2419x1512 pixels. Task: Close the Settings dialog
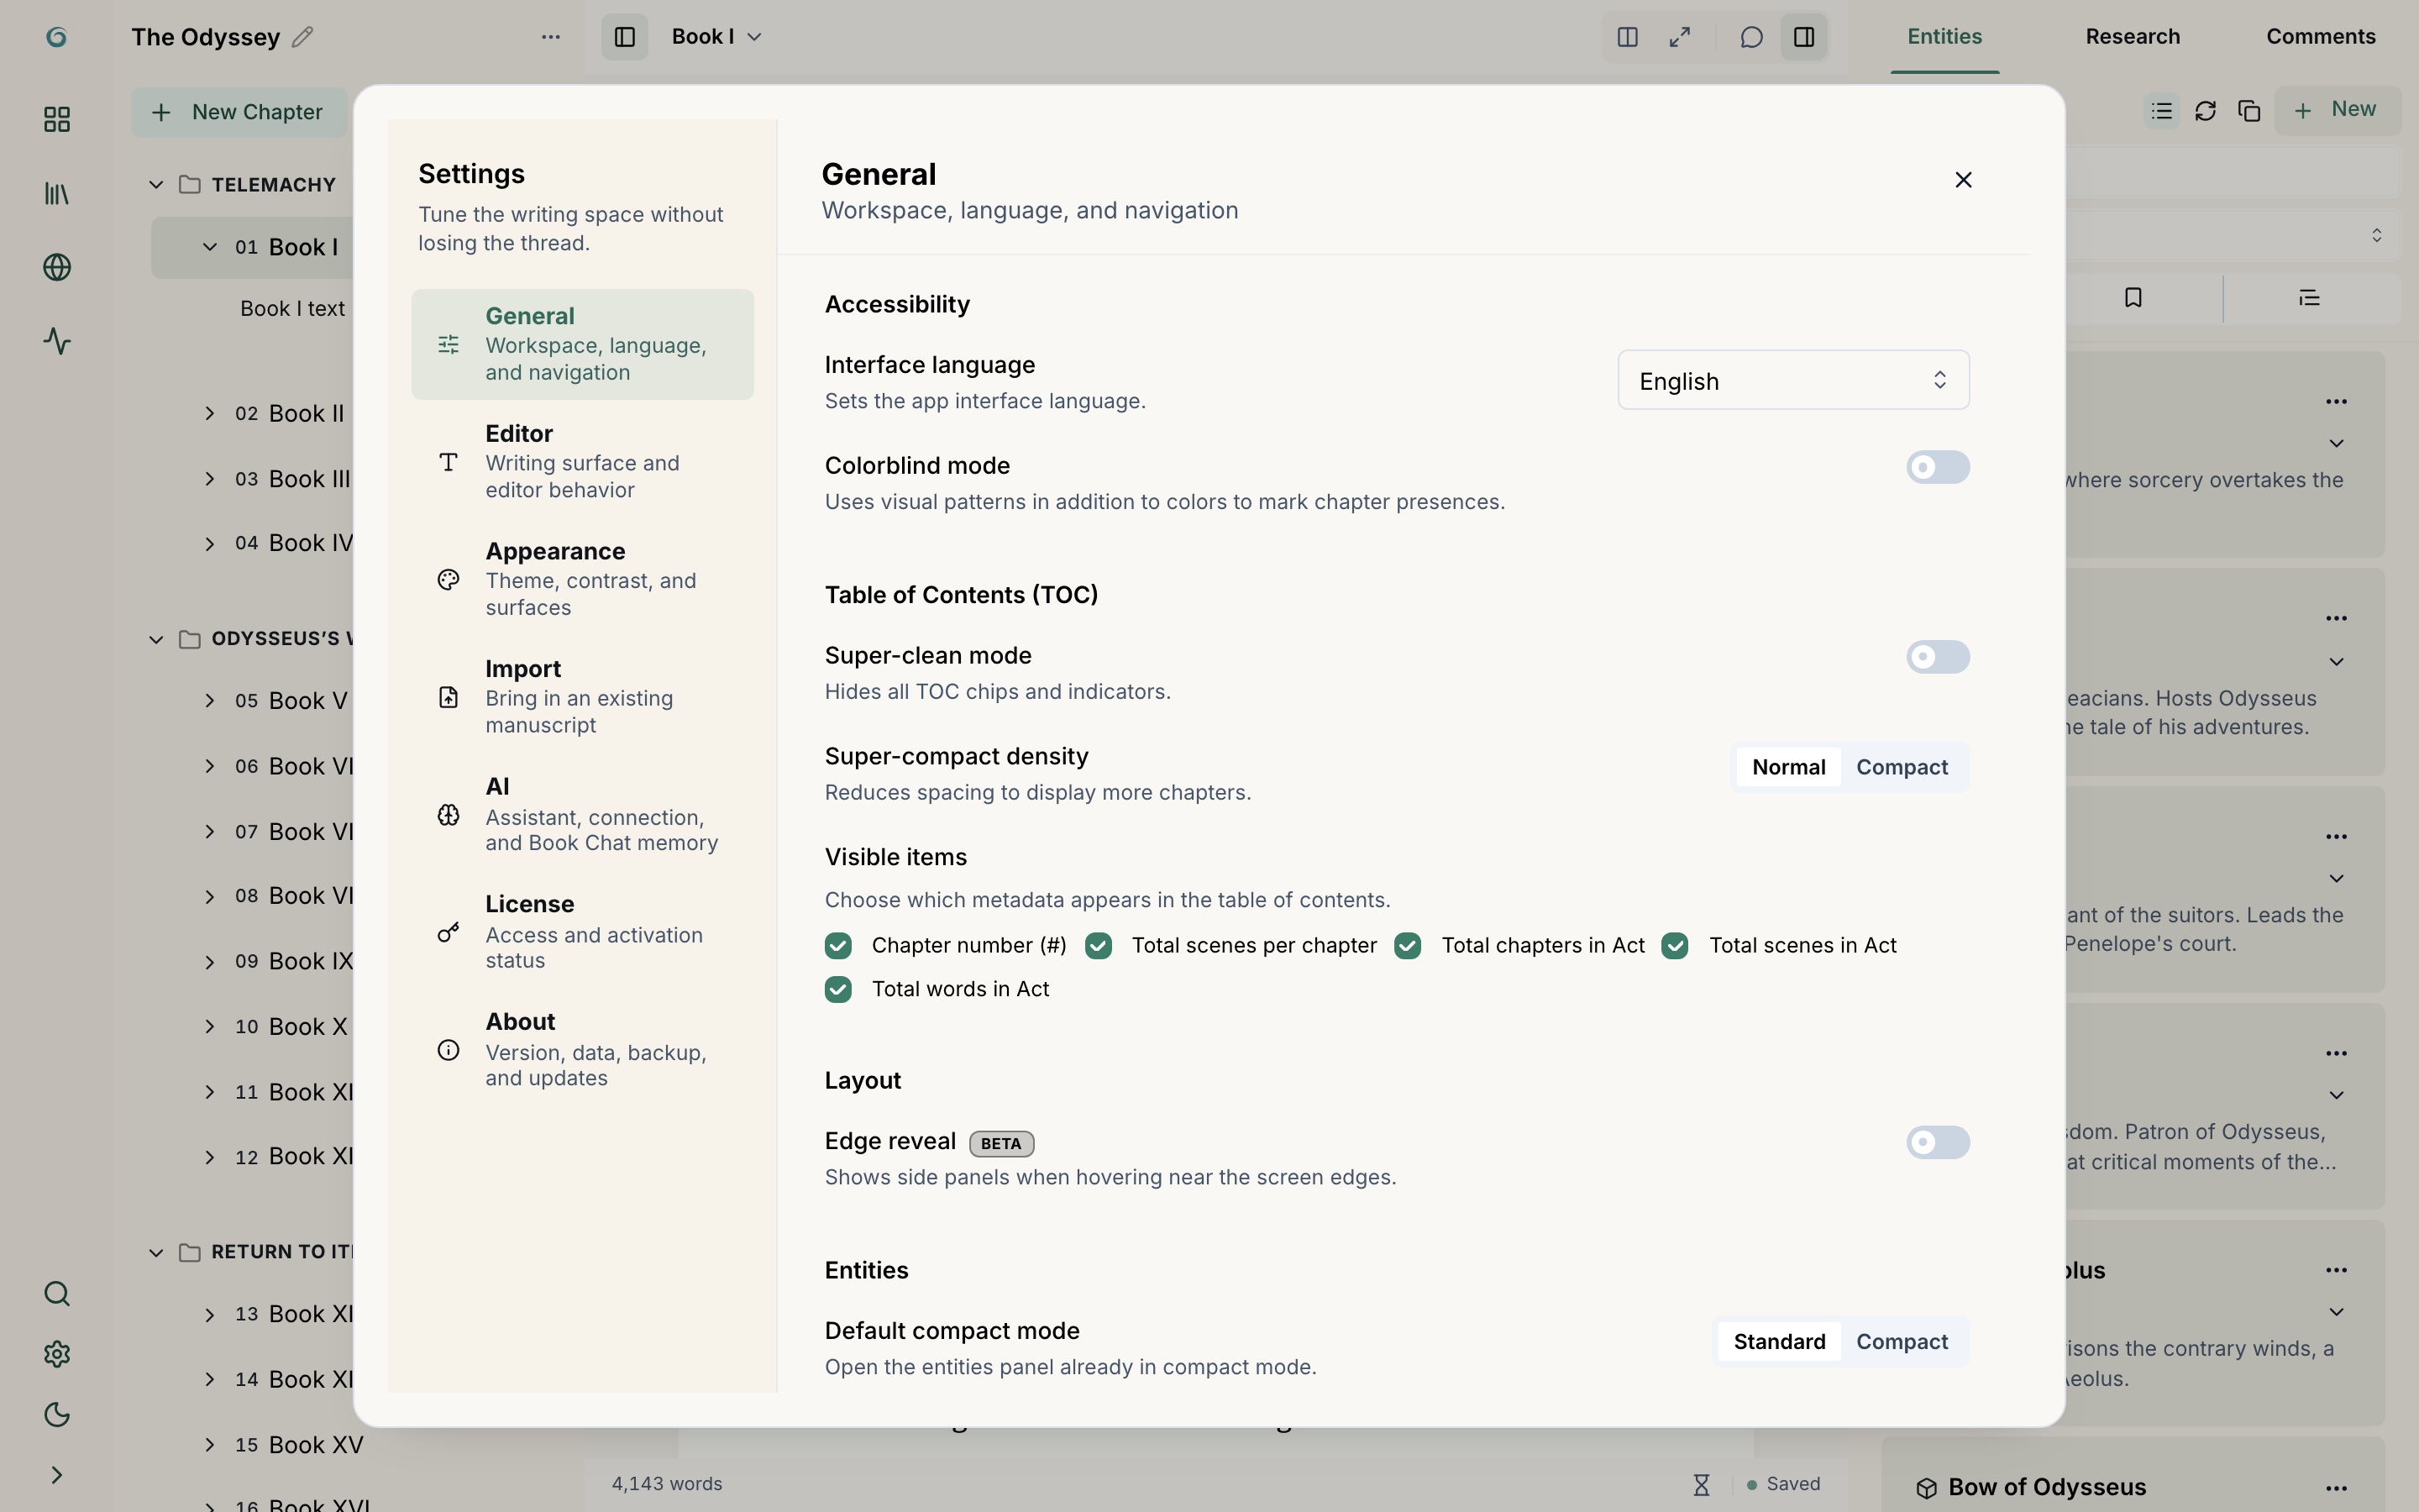[x=1963, y=180]
